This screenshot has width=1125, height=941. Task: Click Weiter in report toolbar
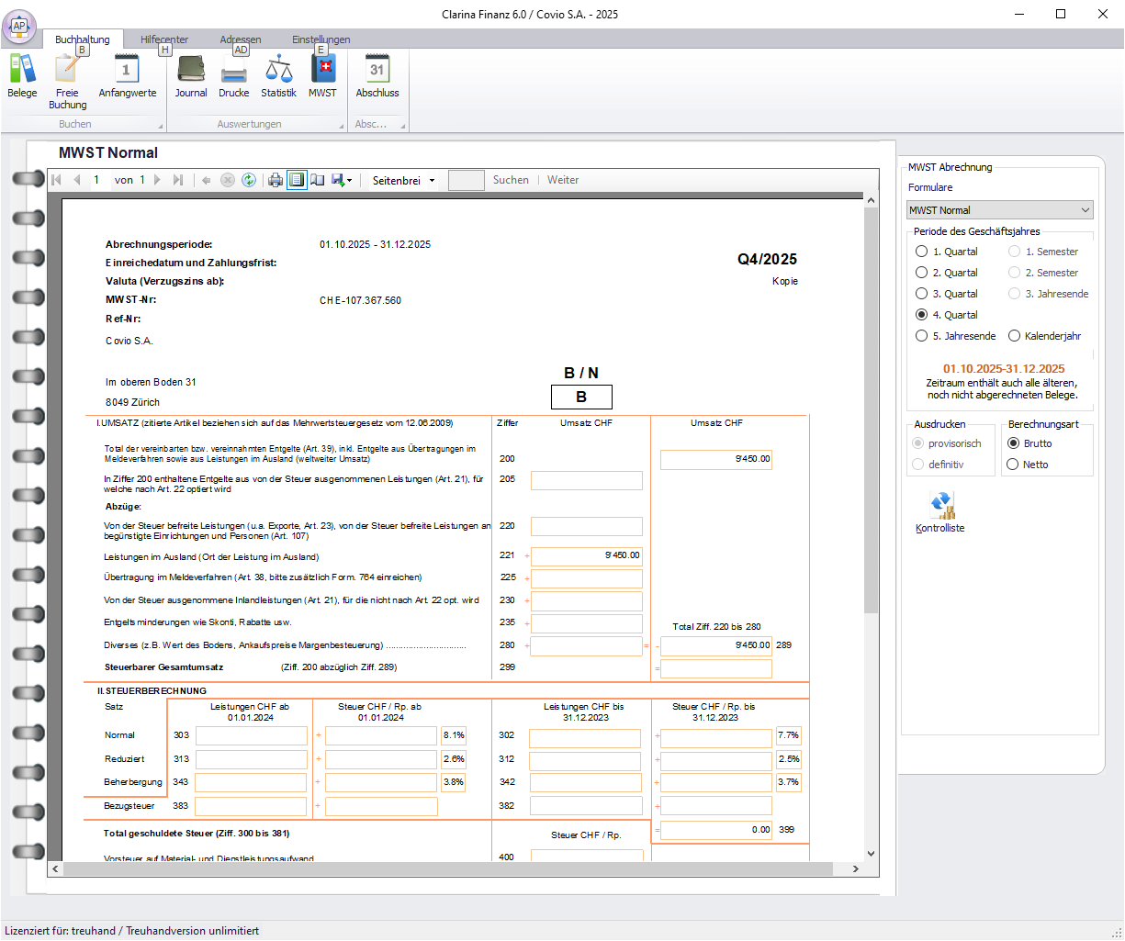[x=563, y=180]
